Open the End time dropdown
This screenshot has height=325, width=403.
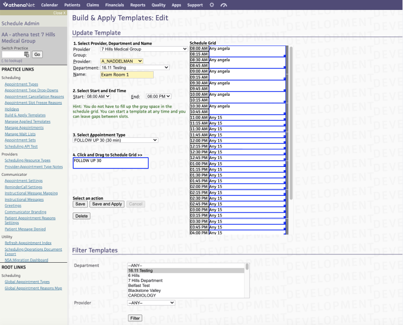coord(158,96)
